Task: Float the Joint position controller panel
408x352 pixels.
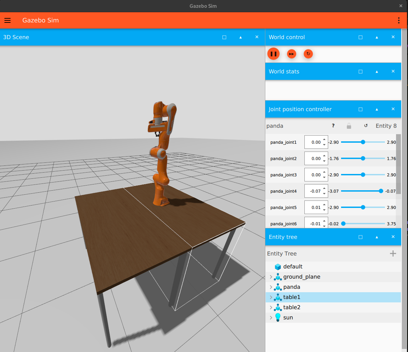Action: 360,109
